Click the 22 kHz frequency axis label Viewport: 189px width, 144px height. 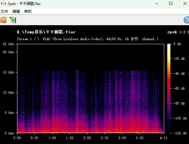coord(9,44)
